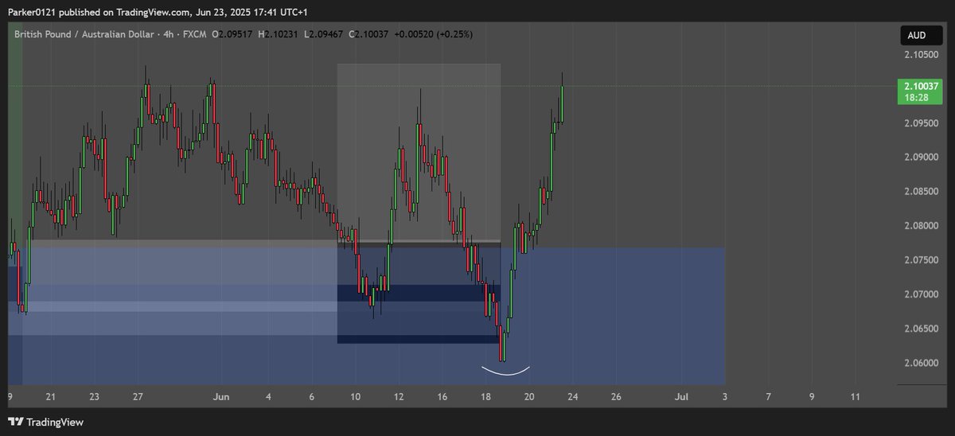
Task: Click the 2.08500 price axis label
Action: click(x=920, y=192)
